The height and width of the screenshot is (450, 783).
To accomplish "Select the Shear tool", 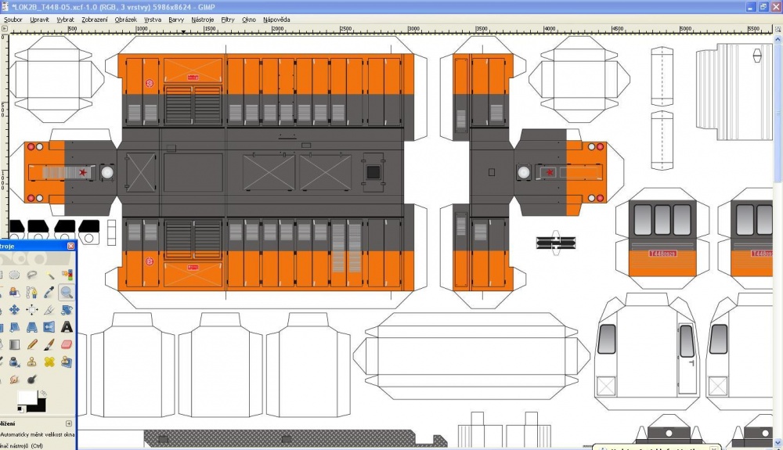I will 14,327.
